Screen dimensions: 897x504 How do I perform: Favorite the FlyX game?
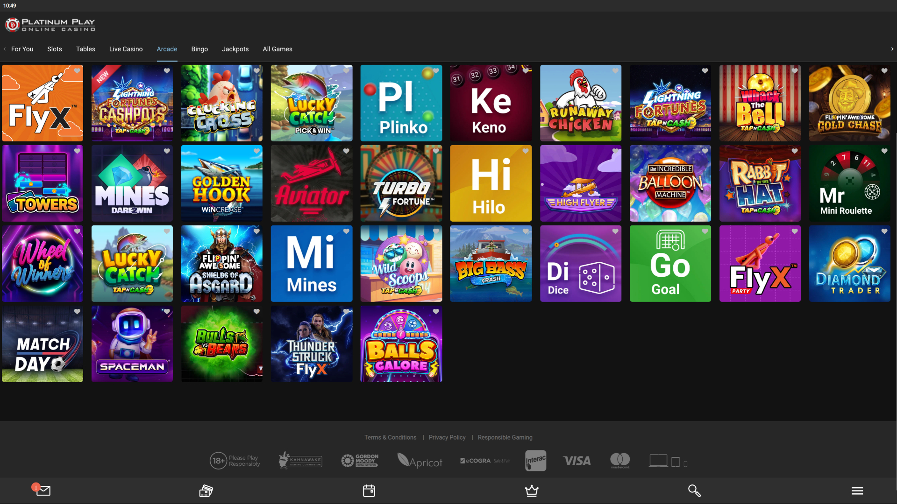click(77, 70)
